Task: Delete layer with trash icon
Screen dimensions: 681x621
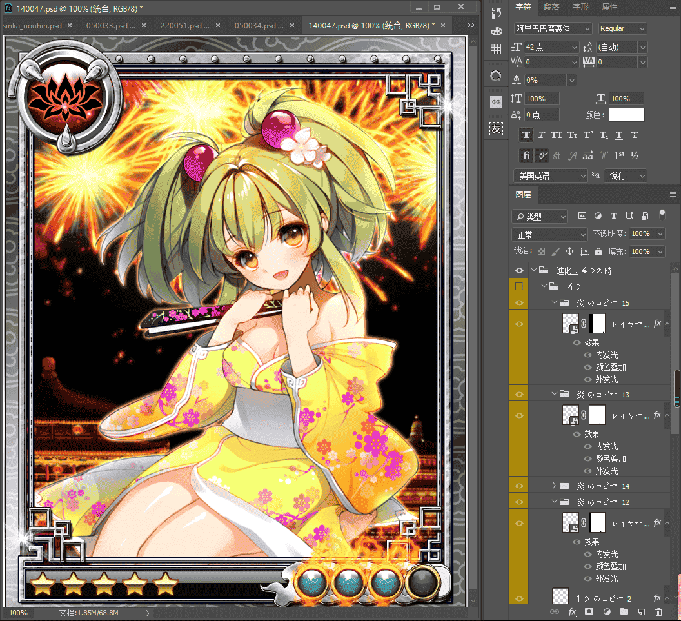Action: click(659, 612)
